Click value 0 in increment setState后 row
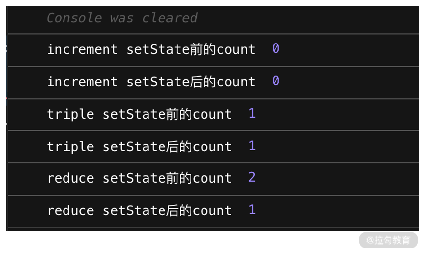Viewport: 424px width, 254px height. (276, 81)
